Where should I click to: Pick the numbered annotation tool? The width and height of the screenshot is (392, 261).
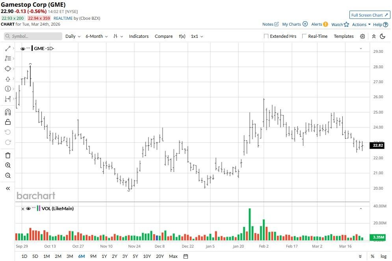click(8, 89)
